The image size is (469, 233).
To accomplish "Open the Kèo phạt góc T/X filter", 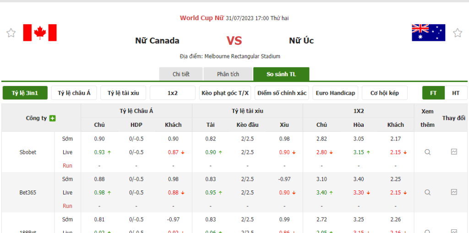I will pyautogui.click(x=225, y=93).
